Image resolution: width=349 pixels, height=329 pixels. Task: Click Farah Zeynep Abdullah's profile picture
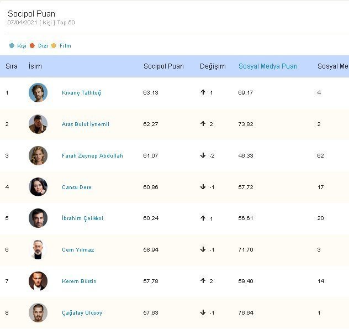[38, 155]
